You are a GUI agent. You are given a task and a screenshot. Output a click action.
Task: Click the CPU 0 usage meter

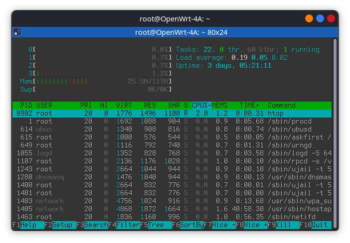[x=100, y=49]
